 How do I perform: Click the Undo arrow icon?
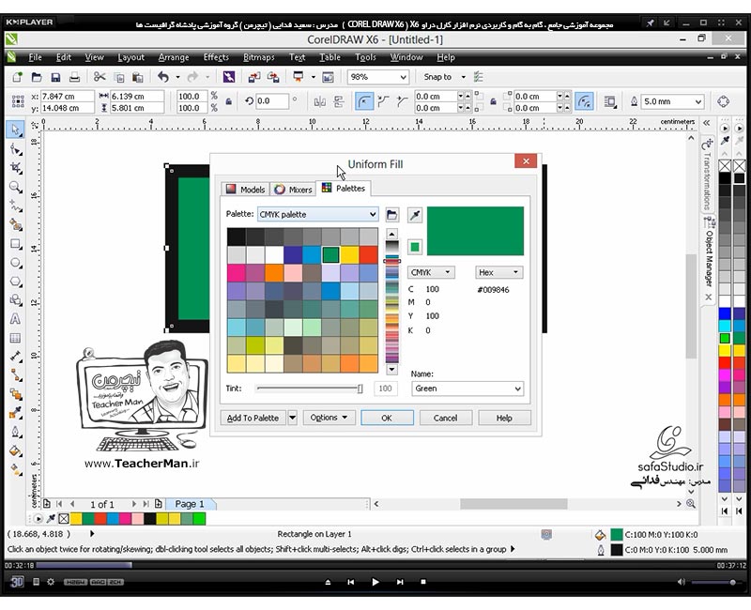pos(163,77)
